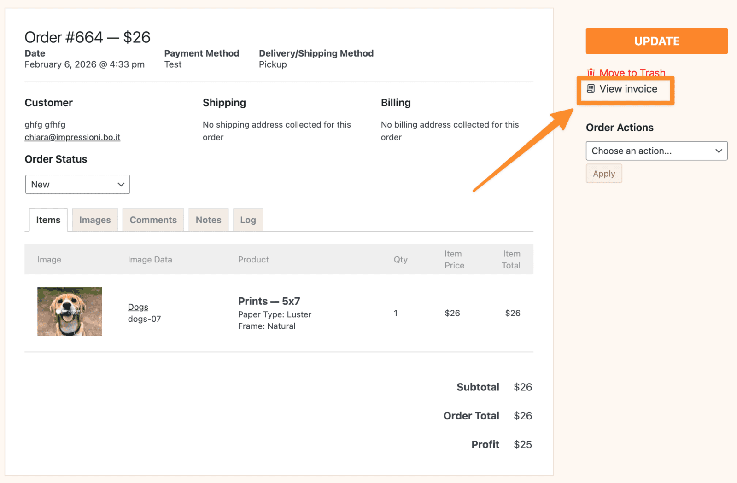Go to the Notes tab
The image size is (737, 483).
tap(208, 220)
